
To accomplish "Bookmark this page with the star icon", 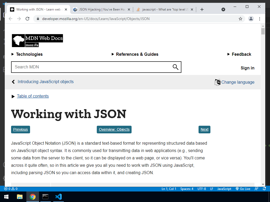I will click(x=240, y=19).
